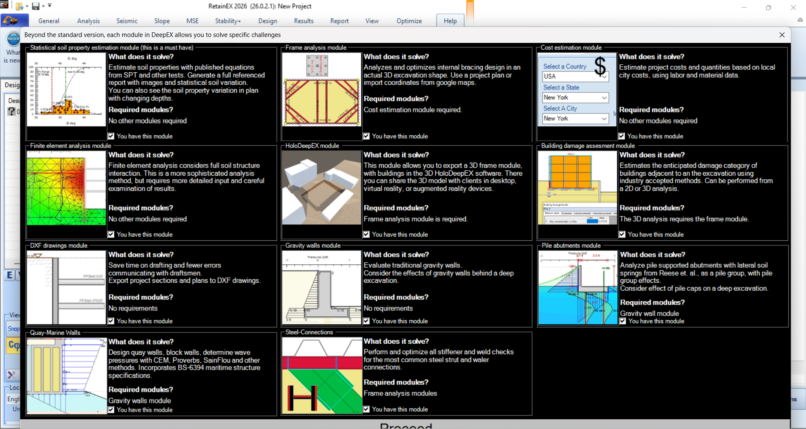Viewport: 806px width, 429px height.
Task: Close the modules overview dialog
Action: [782, 35]
